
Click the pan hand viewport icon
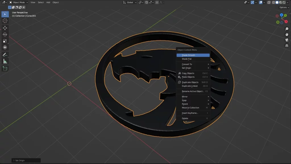[x=287, y=34]
